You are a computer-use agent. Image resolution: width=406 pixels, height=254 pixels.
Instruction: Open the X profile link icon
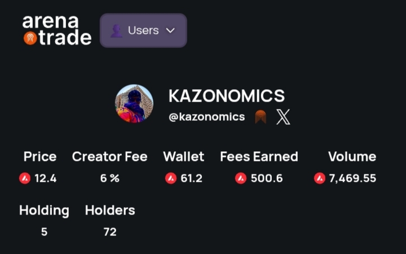click(283, 117)
